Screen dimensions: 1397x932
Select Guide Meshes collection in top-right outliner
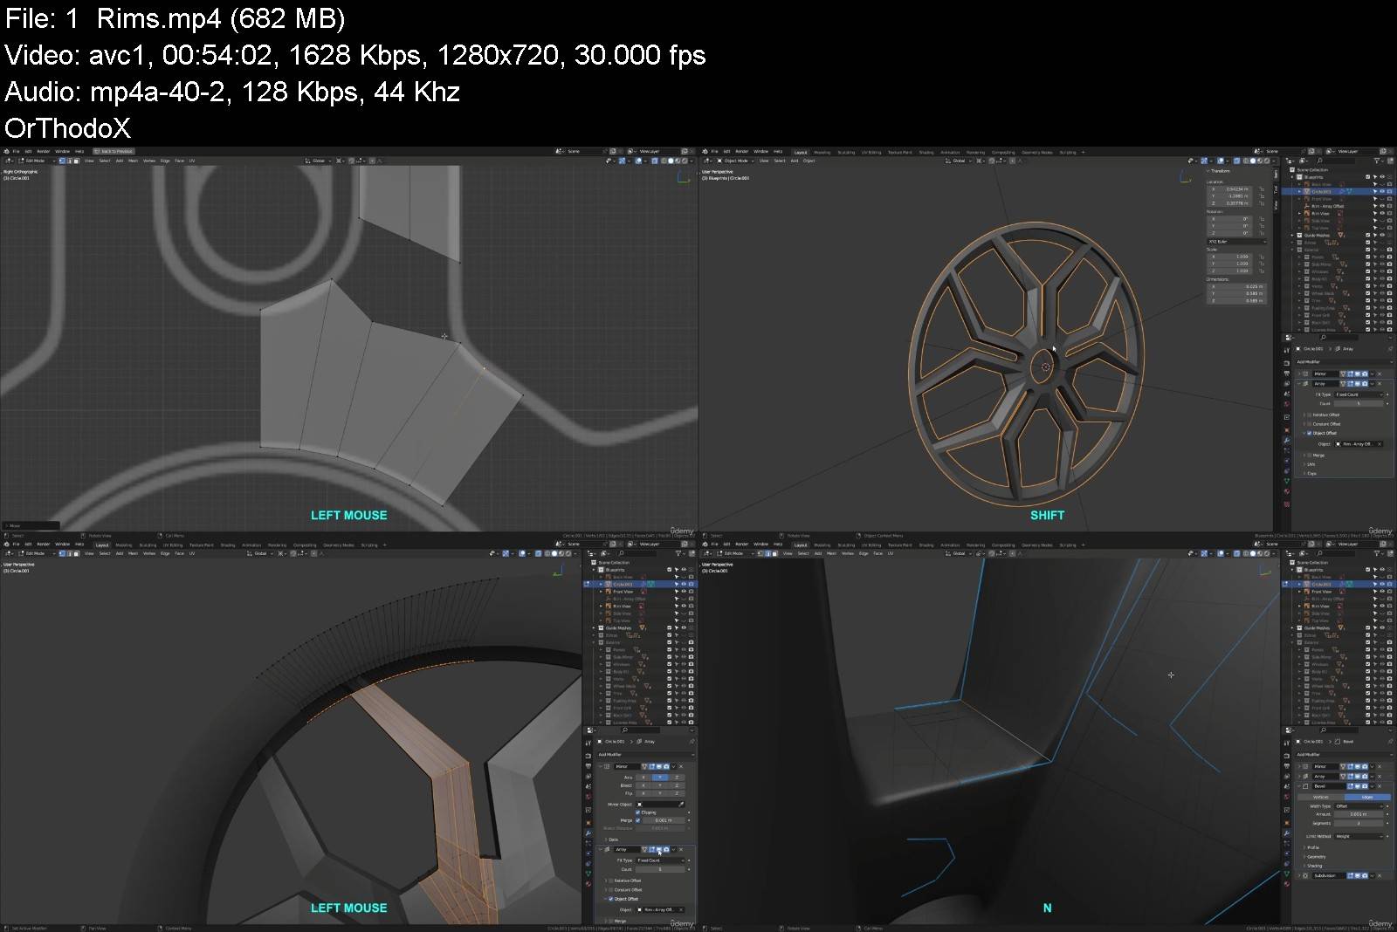(x=1317, y=236)
